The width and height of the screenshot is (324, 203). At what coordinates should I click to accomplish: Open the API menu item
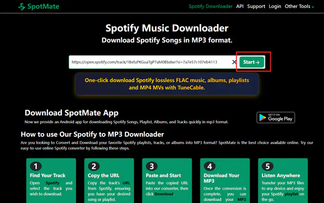pyautogui.click(x=240, y=6)
